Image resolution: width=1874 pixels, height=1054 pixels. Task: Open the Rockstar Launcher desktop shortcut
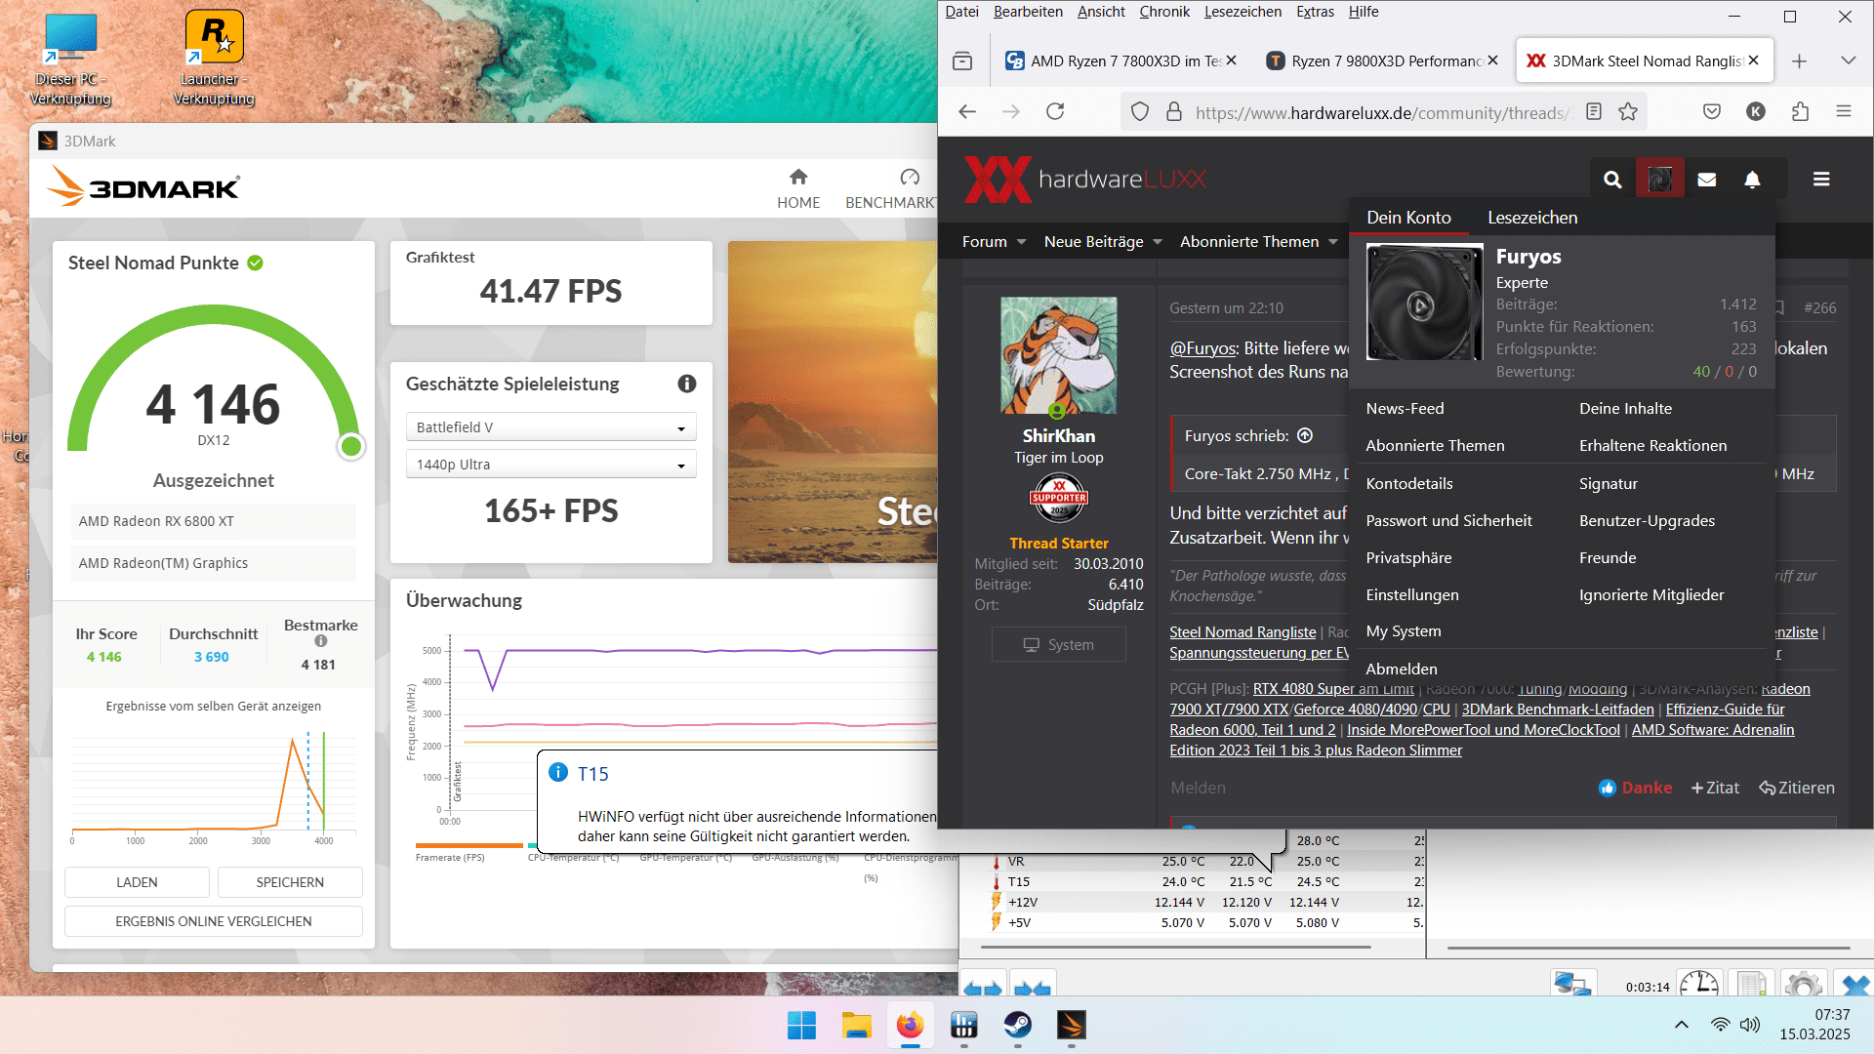[214, 59]
